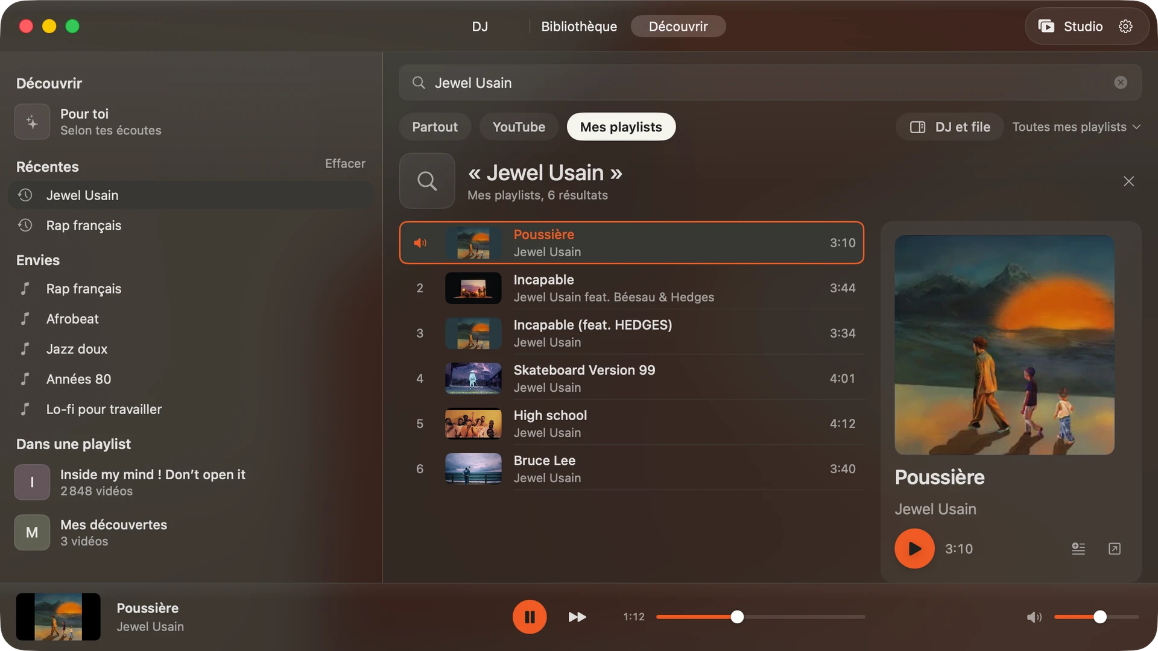Play Skateboard Version 99 track
Viewport: 1158px width, 651px height.
[x=631, y=379]
